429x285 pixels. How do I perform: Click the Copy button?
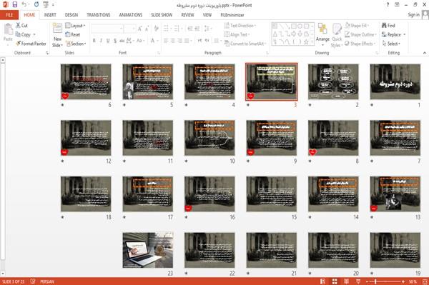point(23,34)
